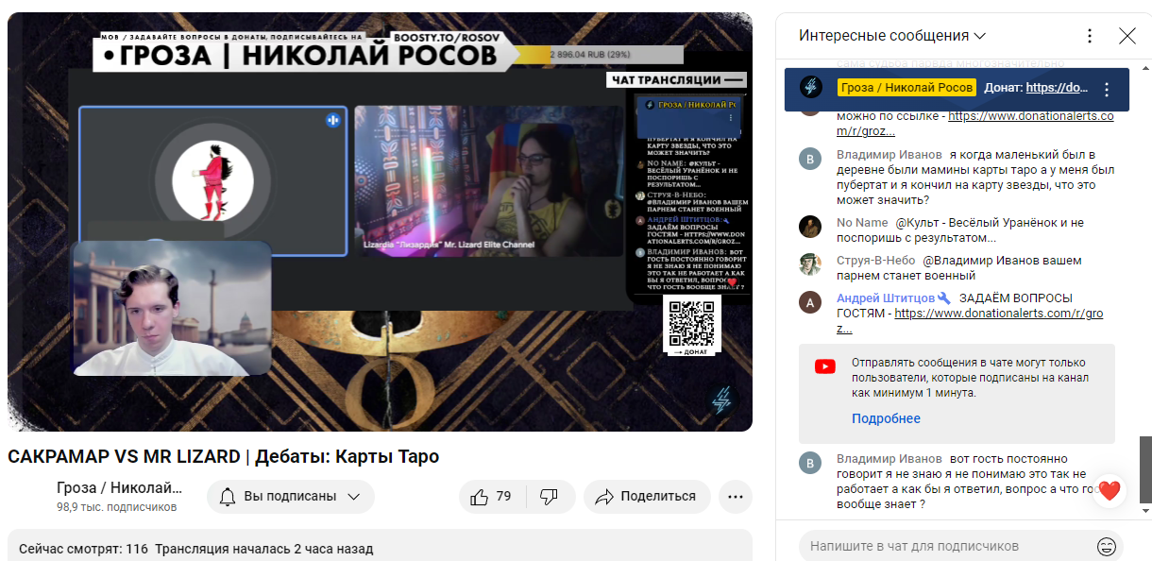1152x561 pixels.
Task: Open the Вы подписаны subscription dropdown
Action: 291,497
